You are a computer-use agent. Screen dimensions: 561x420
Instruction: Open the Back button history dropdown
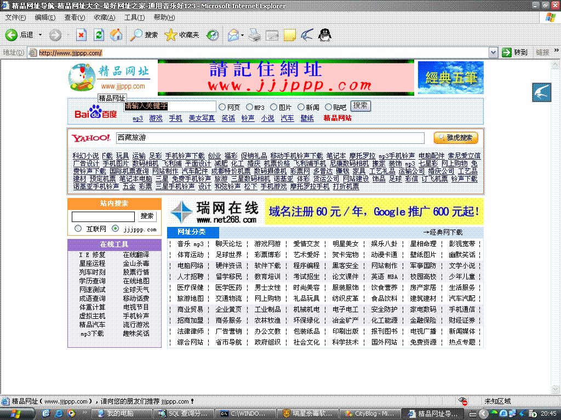point(40,35)
